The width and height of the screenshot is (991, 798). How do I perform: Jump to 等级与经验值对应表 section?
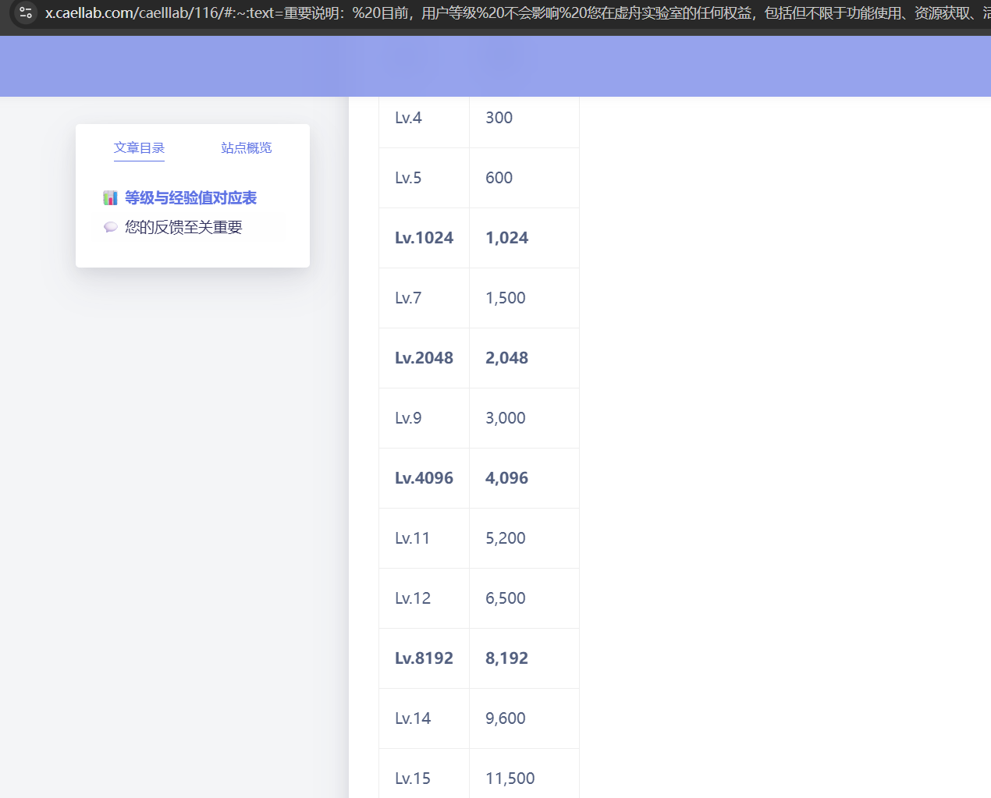coord(190,198)
